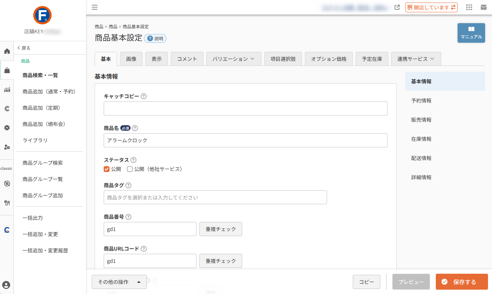
Task: Select the shopping bag products icon
Action: (x=7, y=70)
